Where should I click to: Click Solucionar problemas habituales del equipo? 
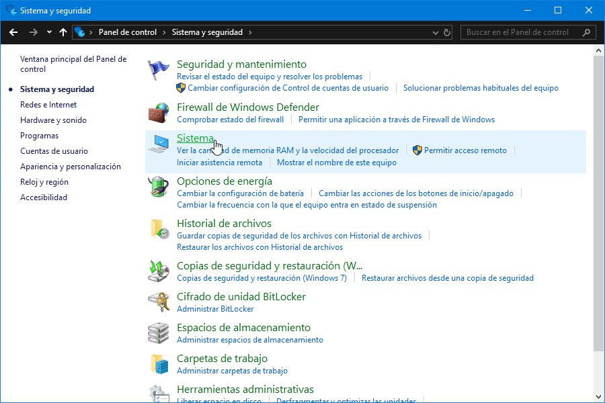[481, 88]
